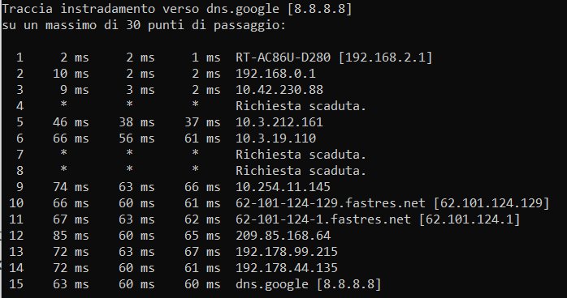Click the 192.178.99.215 address
567x298 pixels.
287,252
